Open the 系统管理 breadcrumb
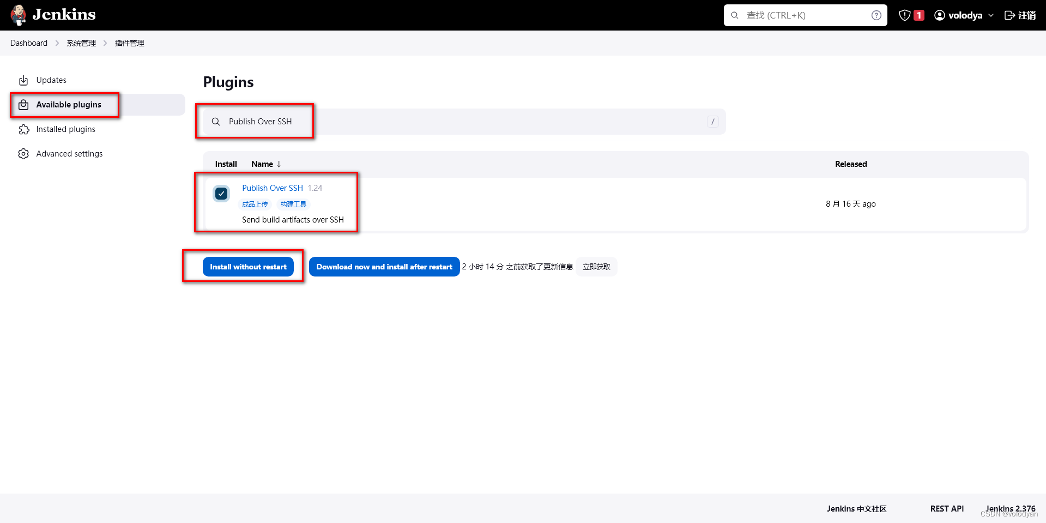The width and height of the screenshot is (1046, 523). pyautogui.click(x=81, y=43)
